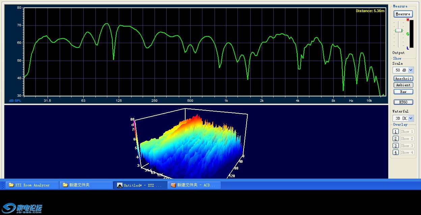Switch to the first 新建文件夹 folder taskbar item

[86, 185]
